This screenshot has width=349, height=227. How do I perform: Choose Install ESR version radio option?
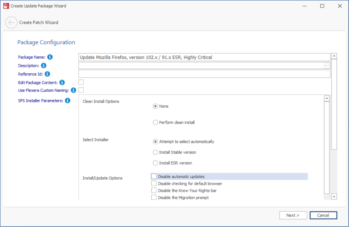(155, 163)
